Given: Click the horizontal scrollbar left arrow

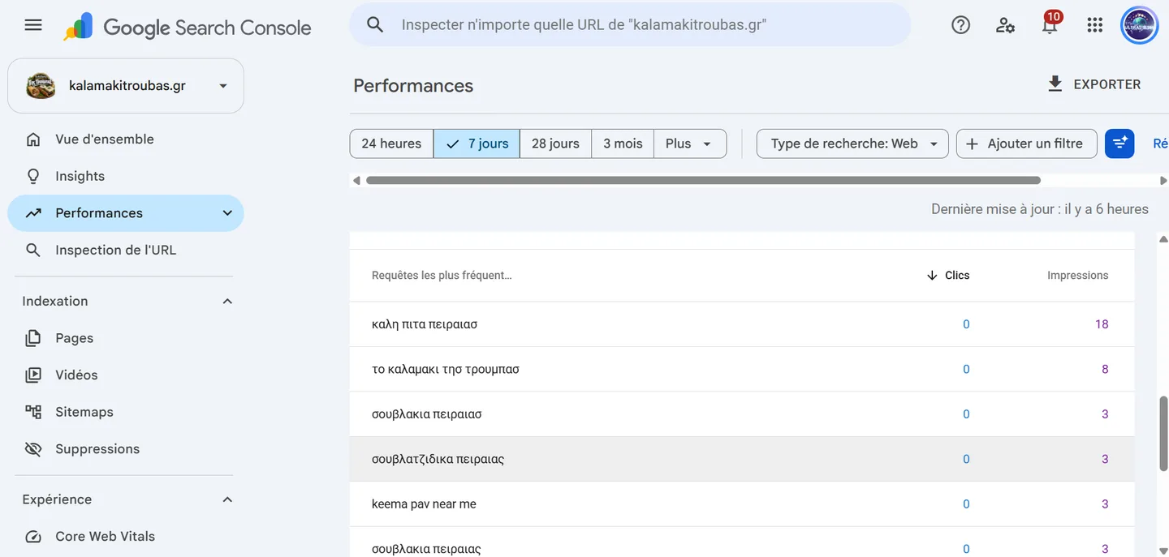Looking at the screenshot, I should pos(356,180).
